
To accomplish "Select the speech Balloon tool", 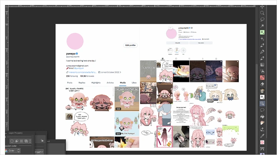I will coord(262,110).
